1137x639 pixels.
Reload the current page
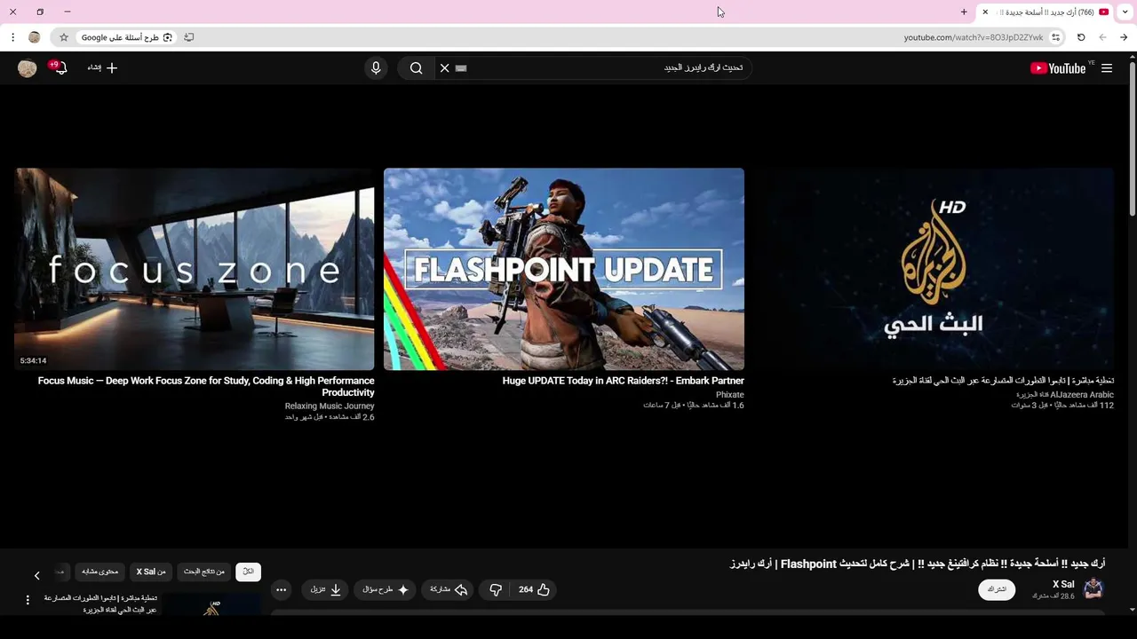[1081, 37]
